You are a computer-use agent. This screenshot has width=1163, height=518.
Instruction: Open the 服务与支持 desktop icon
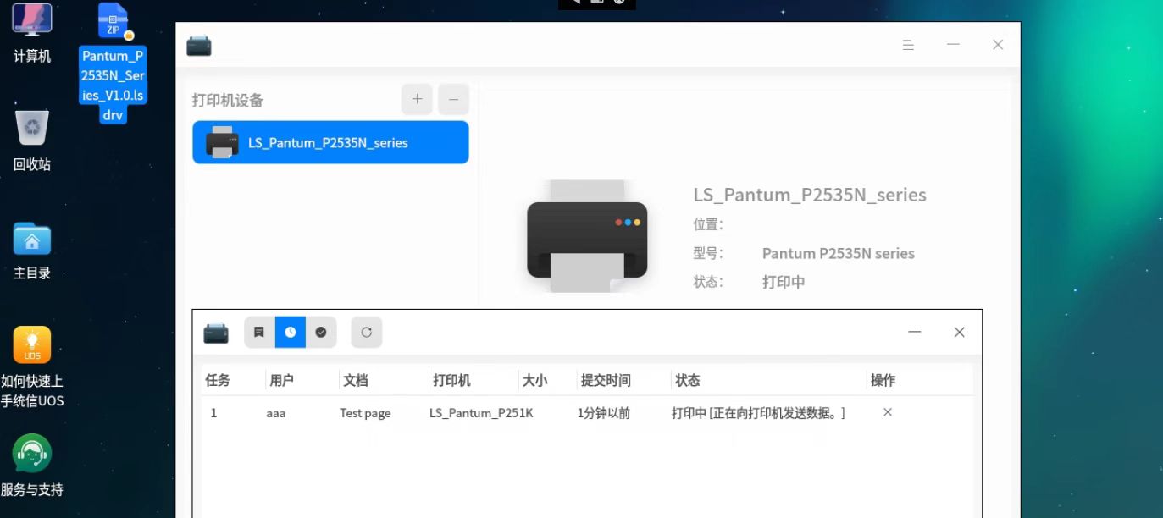32,466
